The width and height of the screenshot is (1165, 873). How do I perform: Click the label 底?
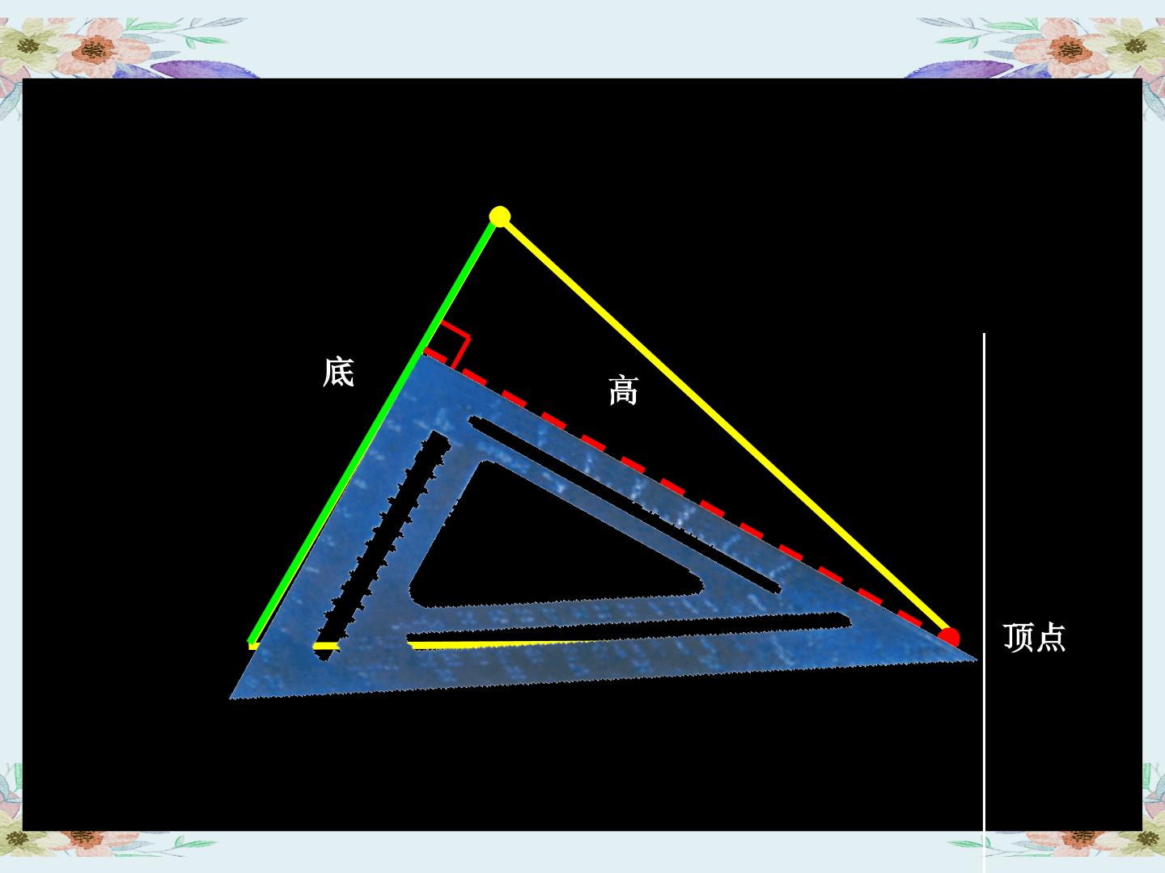tap(338, 372)
